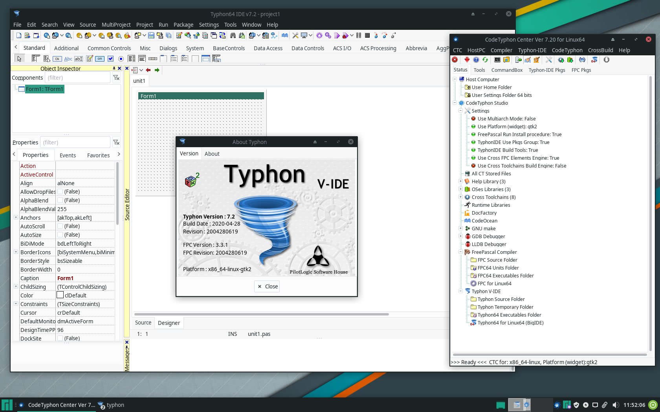The width and height of the screenshot is (660, 412).
Task: Open Typhon Source Folder tree entry
Action: 501,299
